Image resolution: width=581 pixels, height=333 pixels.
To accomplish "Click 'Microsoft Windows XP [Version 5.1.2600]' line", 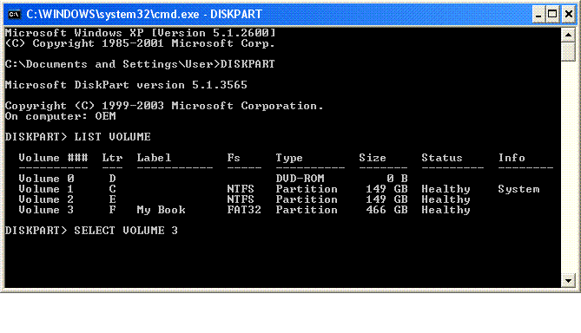I will click(x=141, y=33).
